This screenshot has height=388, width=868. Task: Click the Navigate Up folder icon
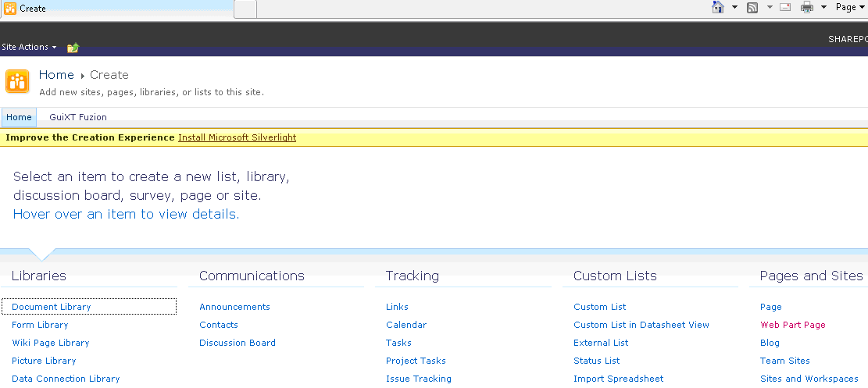[x=73, y=48]
